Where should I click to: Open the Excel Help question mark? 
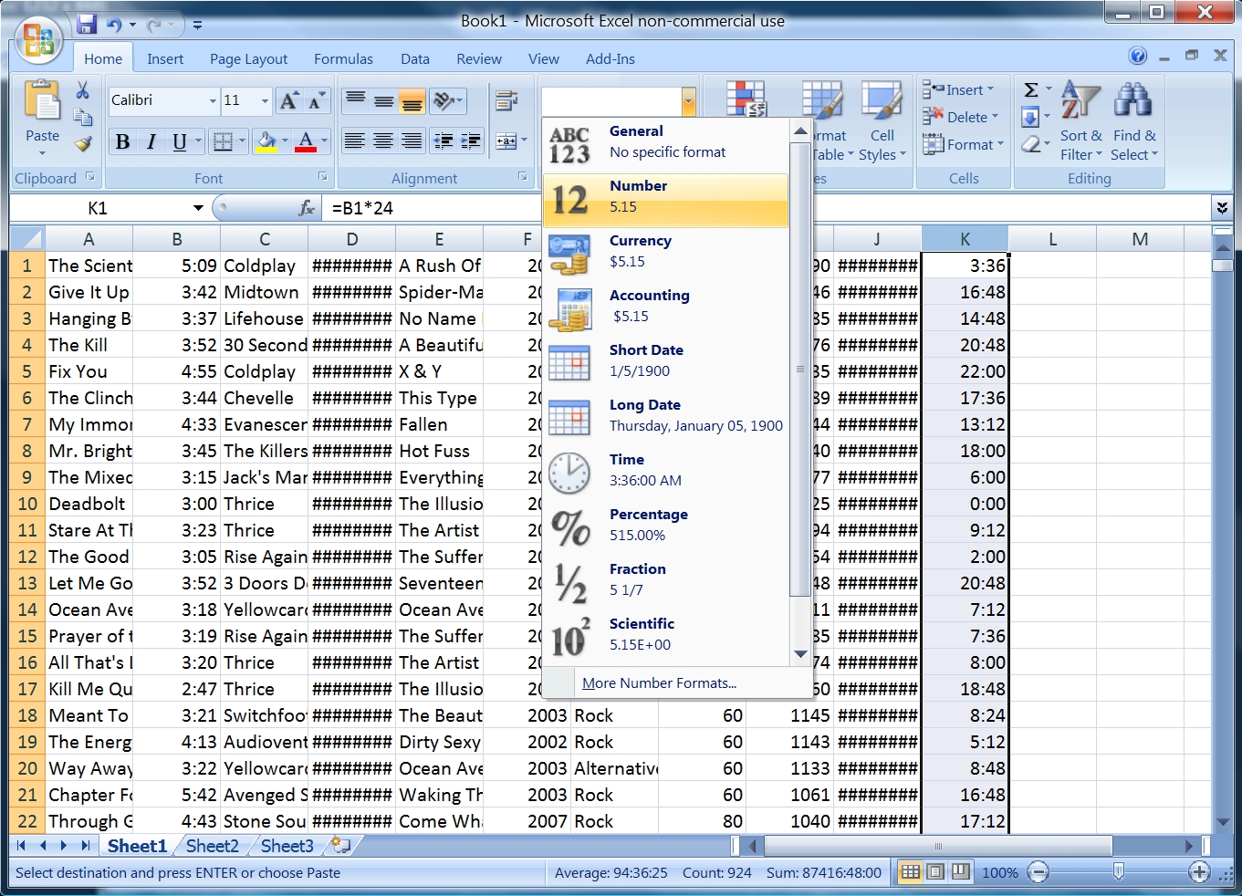(x=1137, y=57)
